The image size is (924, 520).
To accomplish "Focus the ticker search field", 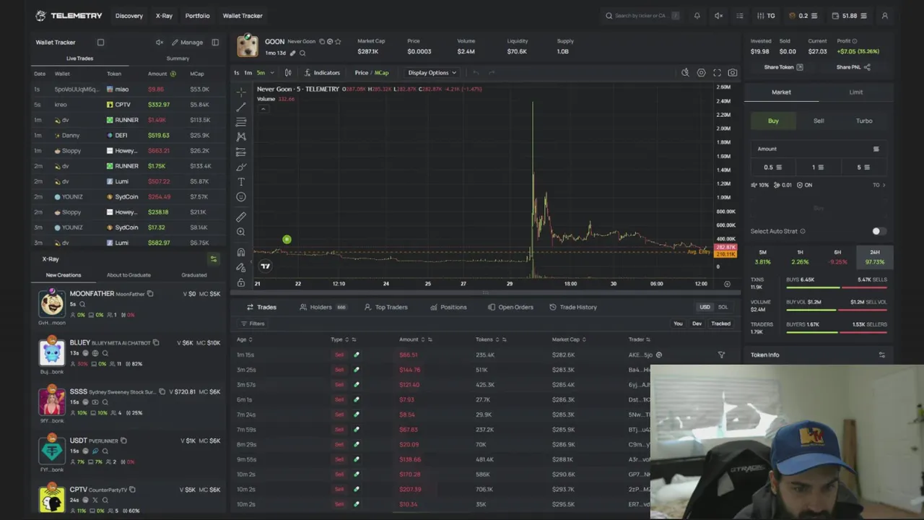I will [x=642, y=15].
